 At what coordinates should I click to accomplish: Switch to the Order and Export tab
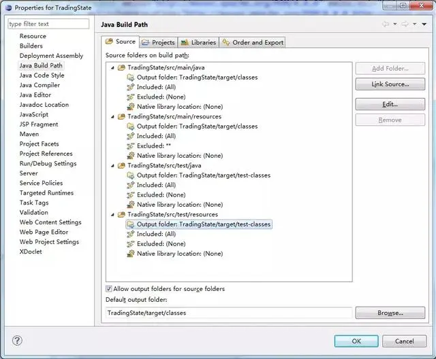click(x=253, y=42)
